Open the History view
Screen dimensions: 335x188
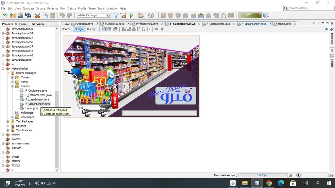pos(91,29)
